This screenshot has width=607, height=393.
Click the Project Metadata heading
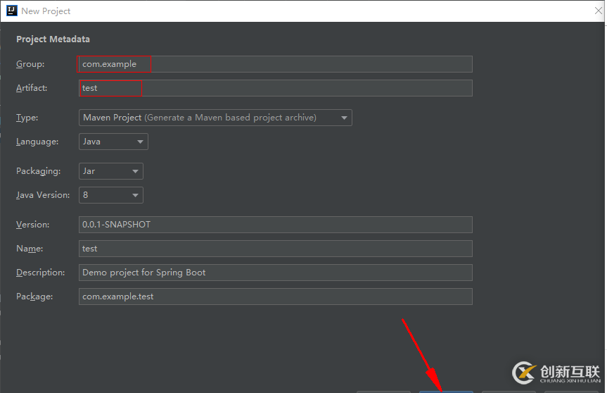coord(53,39)
